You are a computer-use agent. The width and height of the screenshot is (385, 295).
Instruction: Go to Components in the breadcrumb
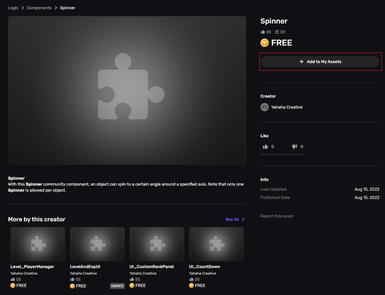tap(39, 8)
